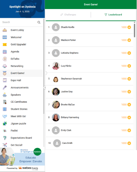
Task: Switch to the Leaderboard tab
Action: (x=113, y=15)
